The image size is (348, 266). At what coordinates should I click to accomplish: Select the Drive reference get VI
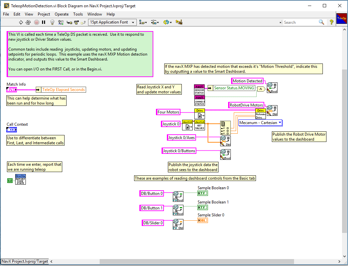click(x=200, y=114)
